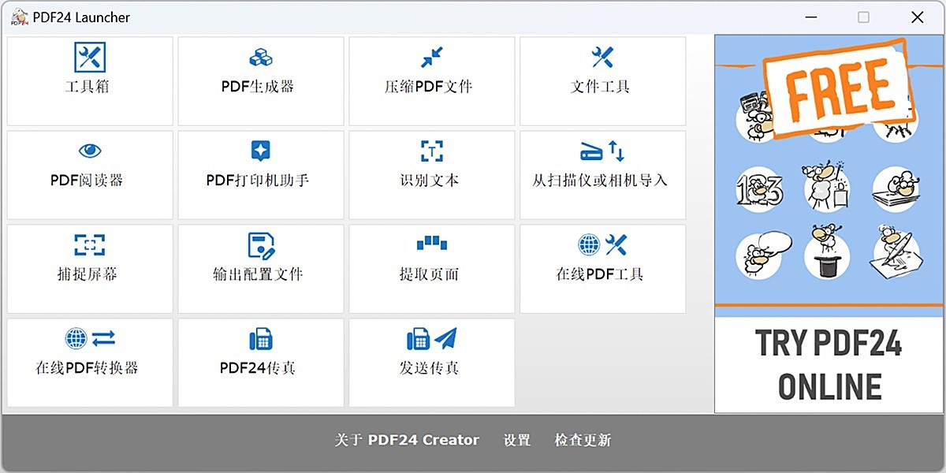Image resolution: width=946 pixels, height=473 pixels.
Task: Launch the 提取页面 page extraction tool
Action: pos(431,268)
